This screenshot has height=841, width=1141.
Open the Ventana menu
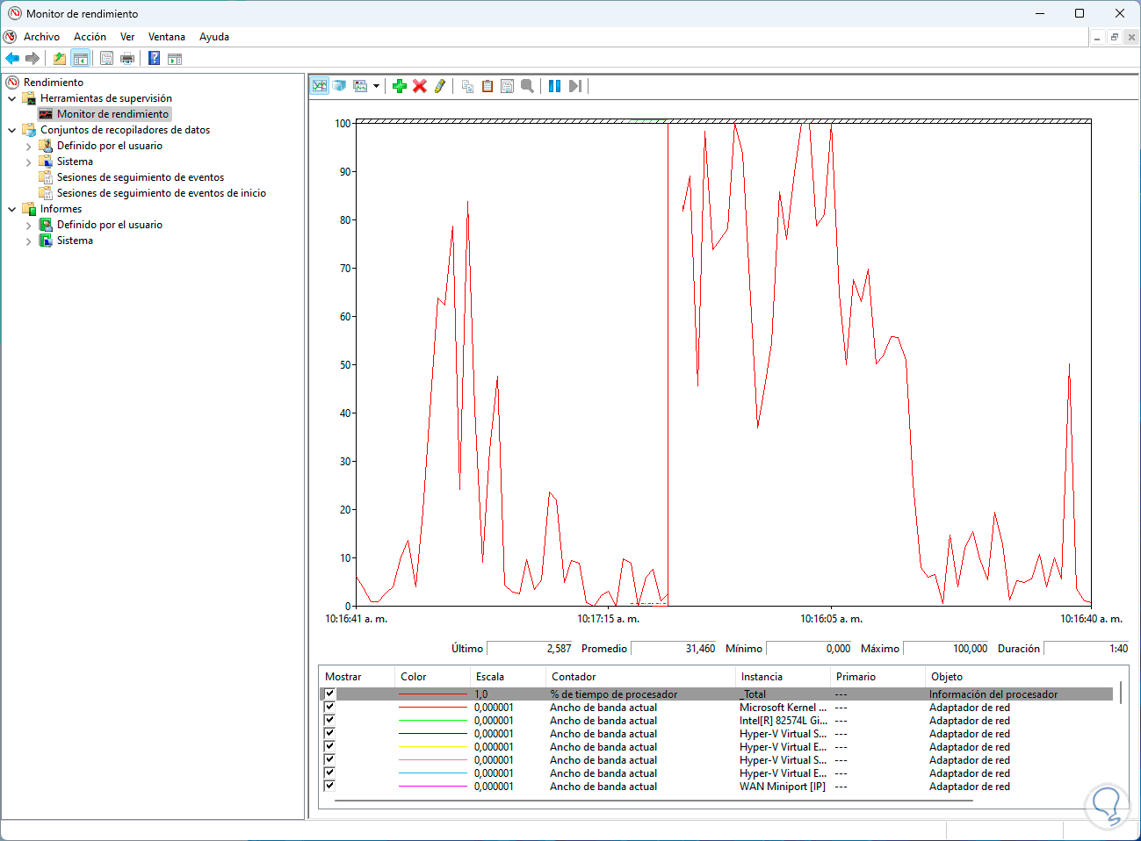166,37
